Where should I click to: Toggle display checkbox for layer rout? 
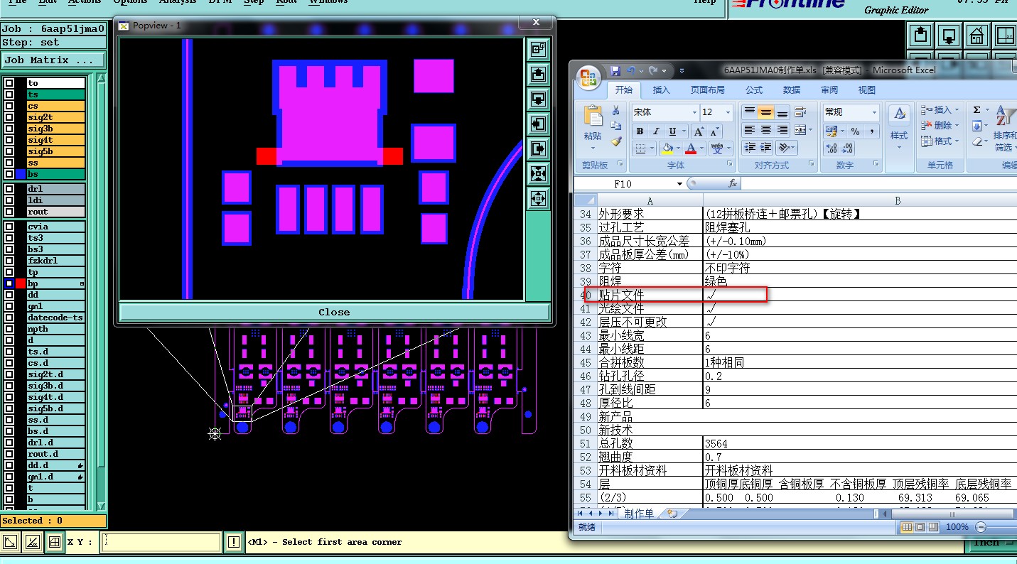(9, 212)
